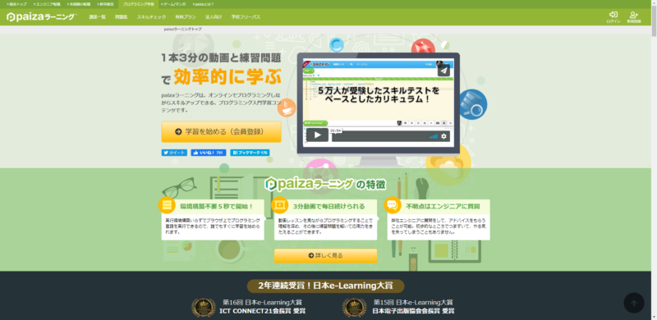Open the 新規登録 sign-up icon
This screenshot has width=657, height=320.
coord(633,17)
